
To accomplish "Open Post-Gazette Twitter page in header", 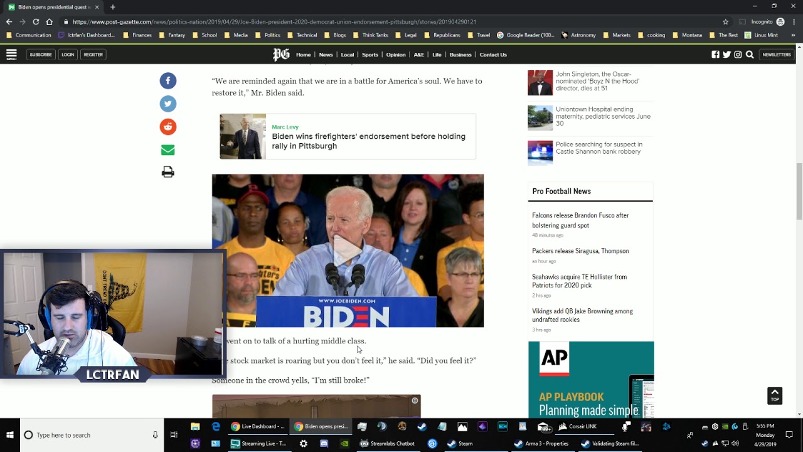I will [726, 55].
